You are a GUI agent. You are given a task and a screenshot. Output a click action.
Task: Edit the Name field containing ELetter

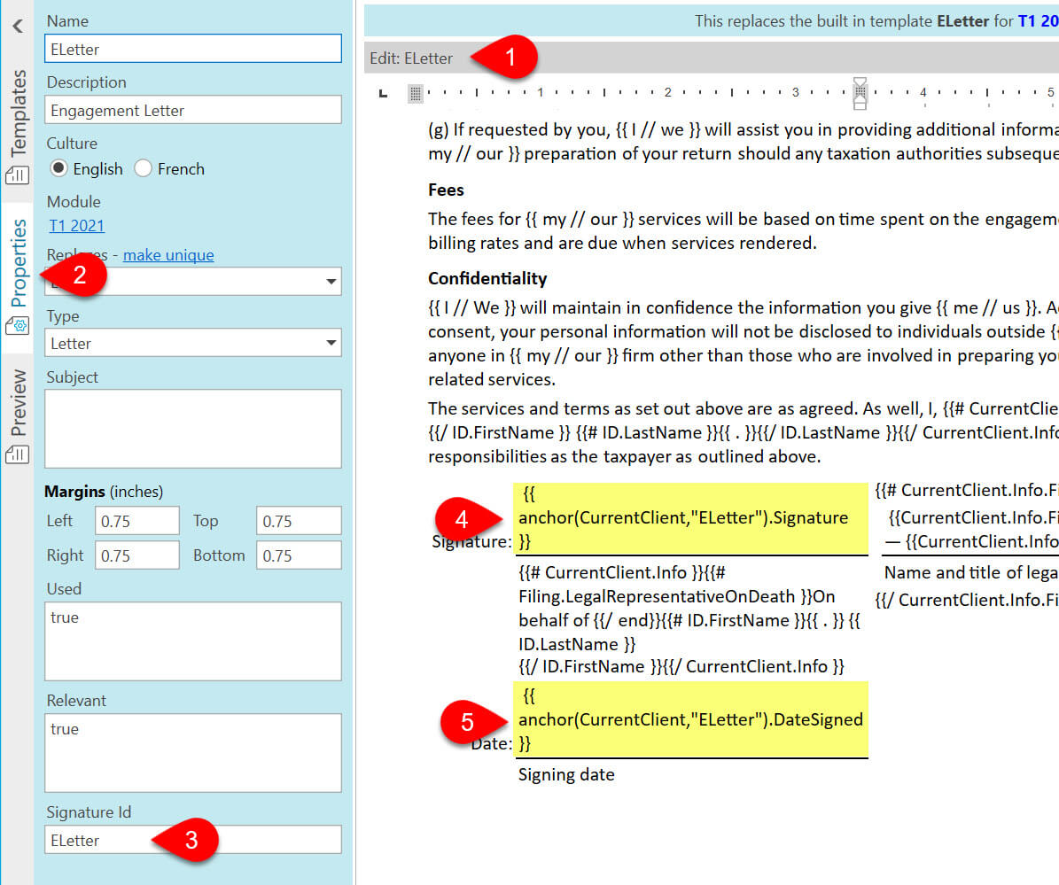(193, 50)
